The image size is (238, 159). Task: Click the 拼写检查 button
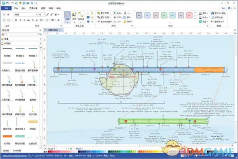[x=217, y=17]
